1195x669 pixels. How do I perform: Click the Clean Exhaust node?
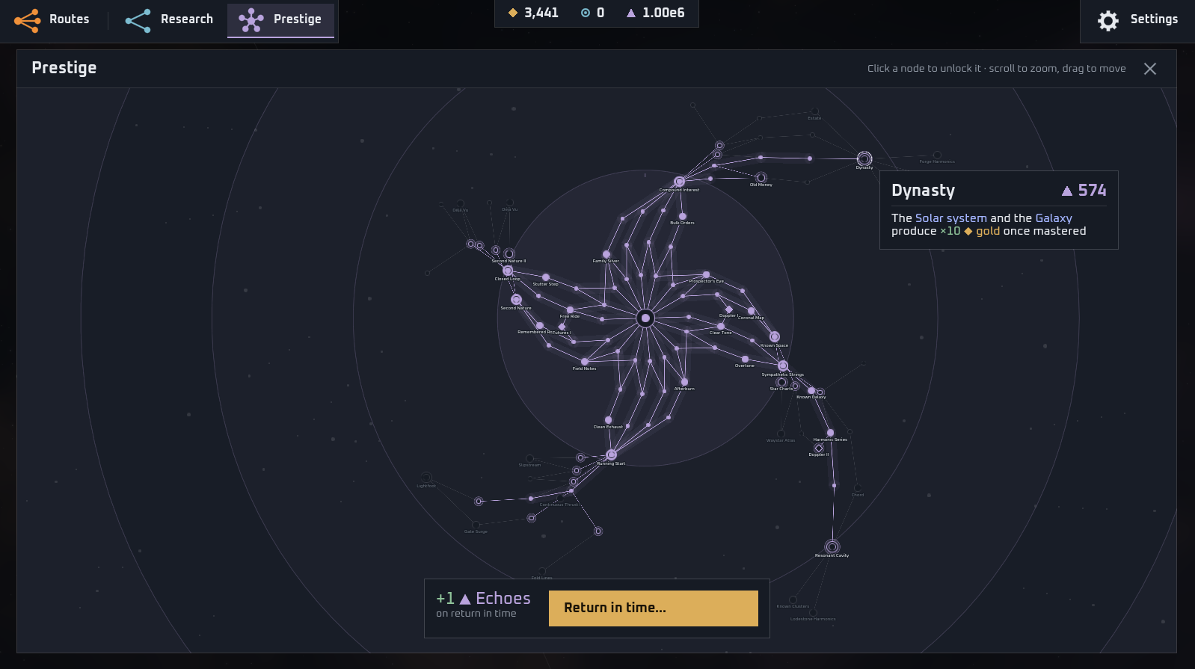point(608,420)
